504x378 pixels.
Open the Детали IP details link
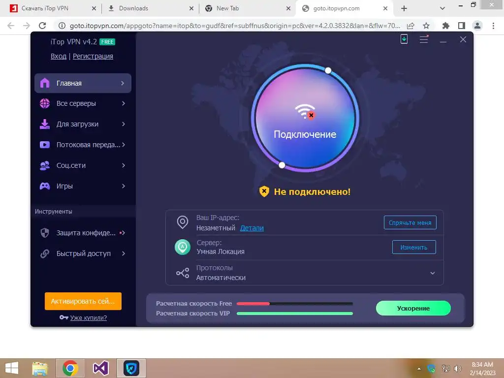(252, 228)
